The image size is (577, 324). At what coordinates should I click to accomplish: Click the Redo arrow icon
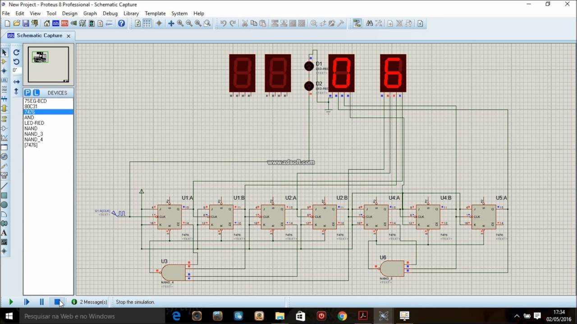point(233,23)
